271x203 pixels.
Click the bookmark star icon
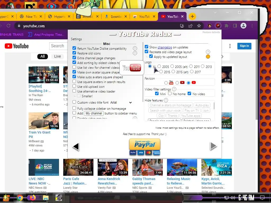tap(199, 26)
